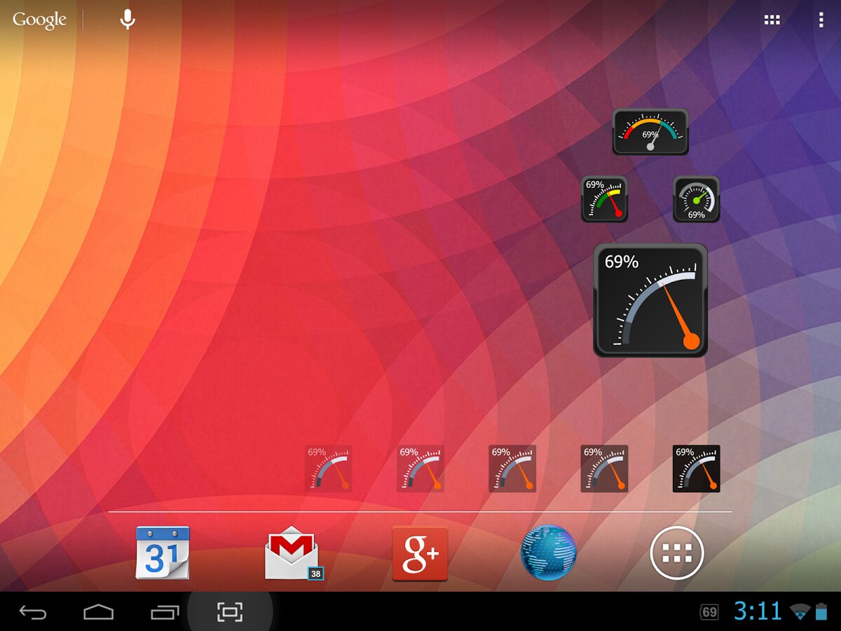The height and width of the screenshot is (631, 841).
Task: Tap the Home navigation button
Action: [x=98, y=613]
